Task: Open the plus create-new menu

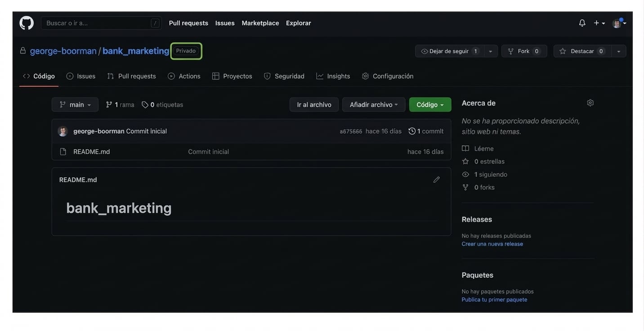Action: pos(599,23)
